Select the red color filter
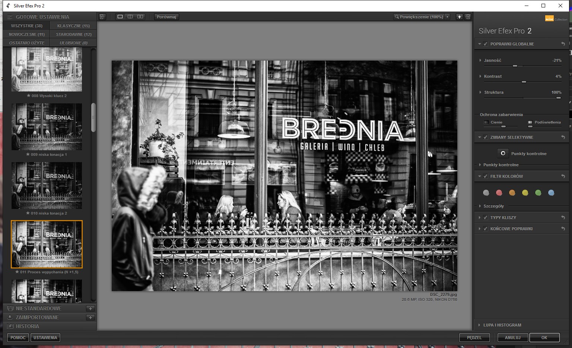This screenshot has width=572, height=348. tap(499, 193)
